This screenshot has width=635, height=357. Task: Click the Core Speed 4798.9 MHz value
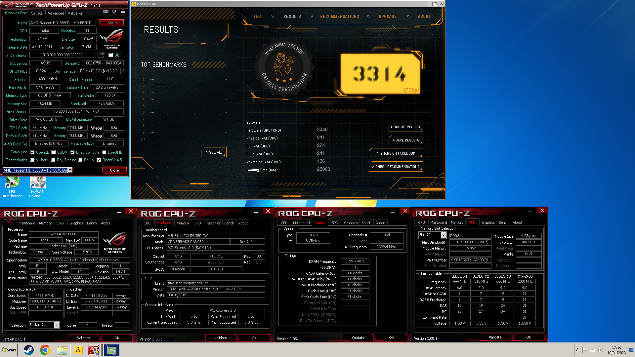click(45, 296)
